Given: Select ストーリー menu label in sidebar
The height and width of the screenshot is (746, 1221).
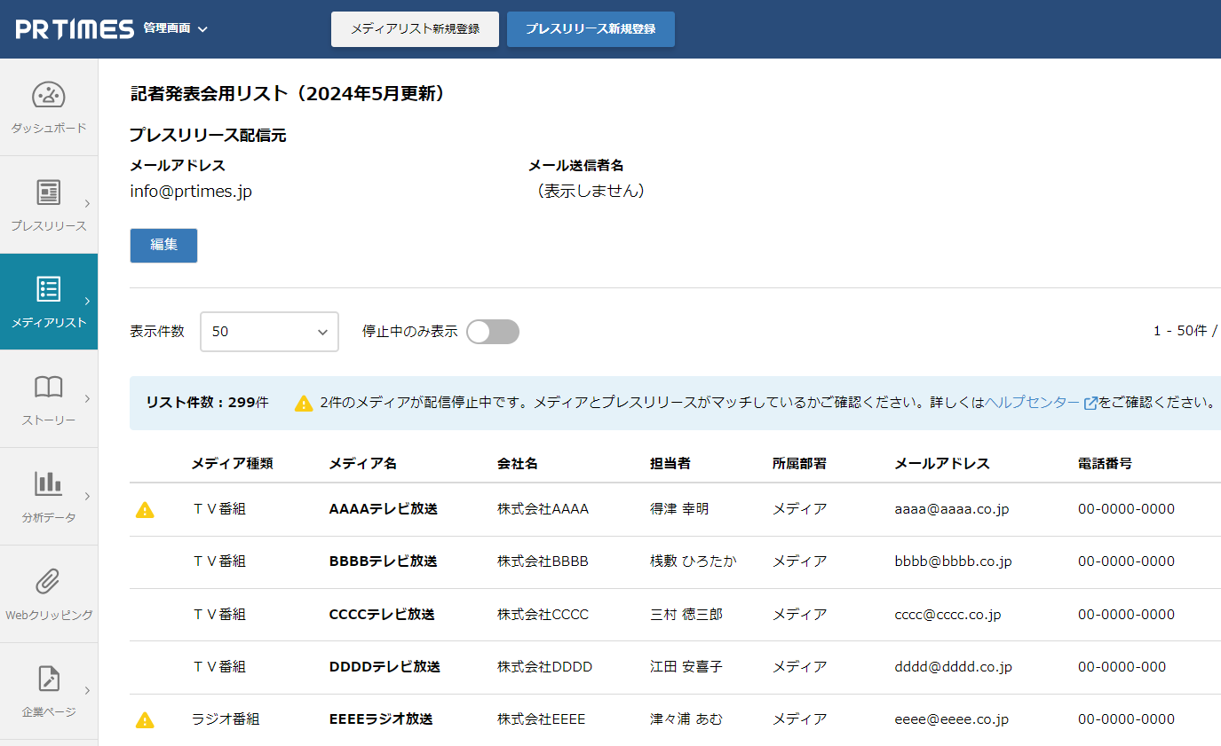Looking at the screenshot, I should click(49, 420).
